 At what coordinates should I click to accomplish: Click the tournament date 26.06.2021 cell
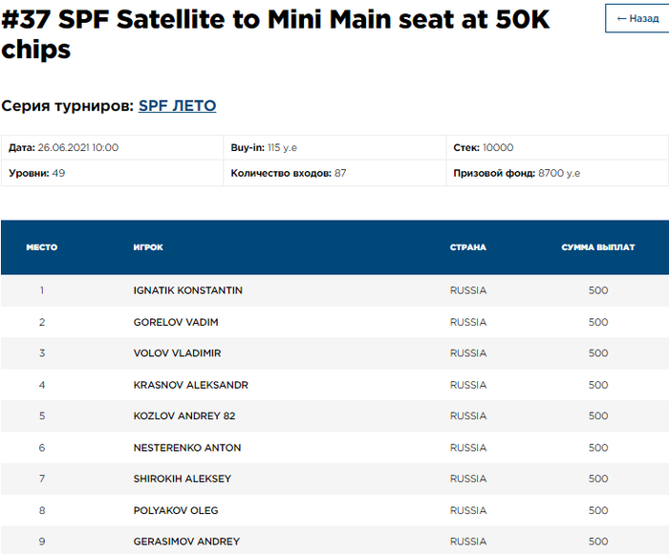[x=63, y=148]
